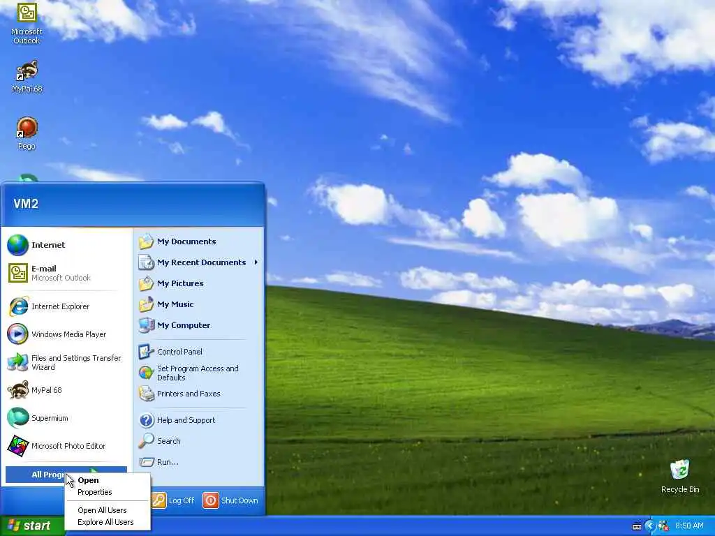Launch Supermium from Start menu
Image resolution: width=715 pixels, height=536 pixels.
[x=66, y=418]
